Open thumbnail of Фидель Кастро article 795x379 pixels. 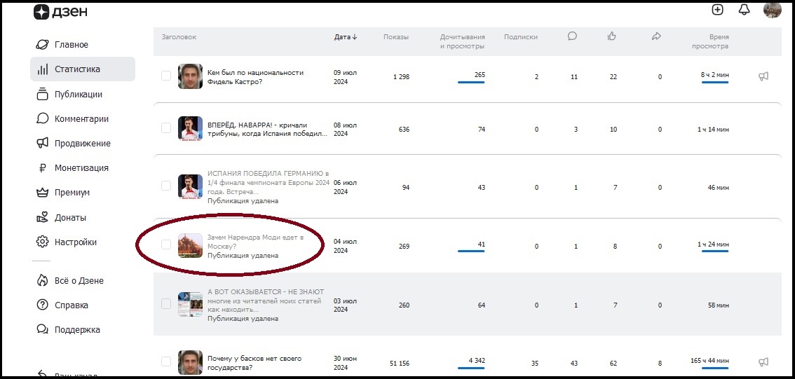[x=190, y=76]
